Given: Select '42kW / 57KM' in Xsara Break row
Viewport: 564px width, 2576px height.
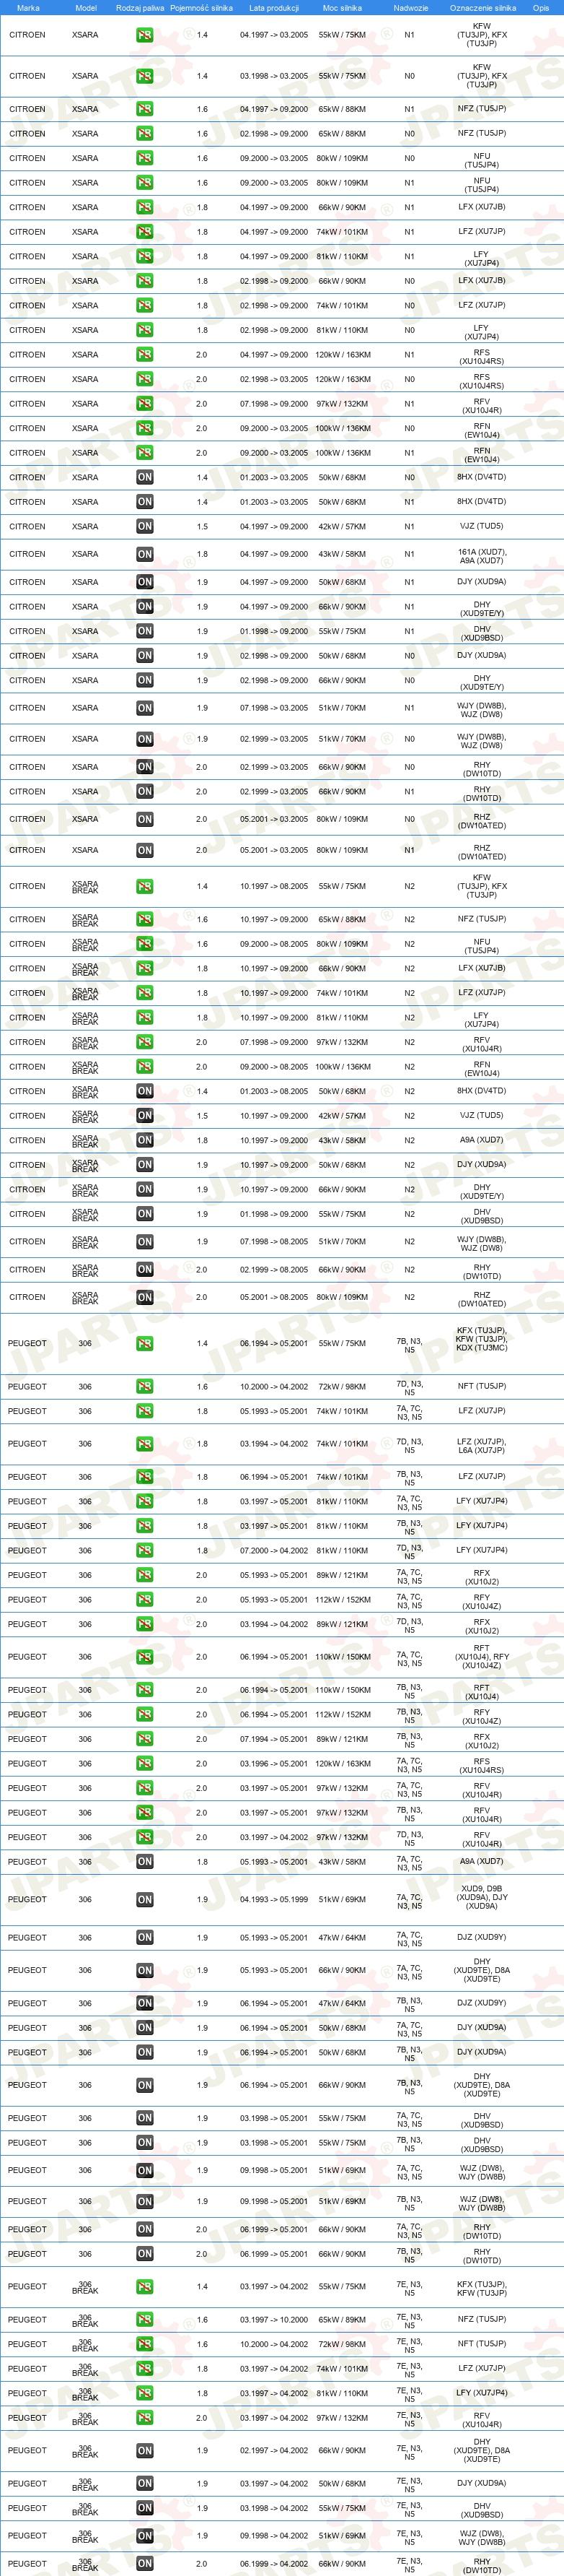Looking at the screenshot, I should click(x=343, y=1117).
